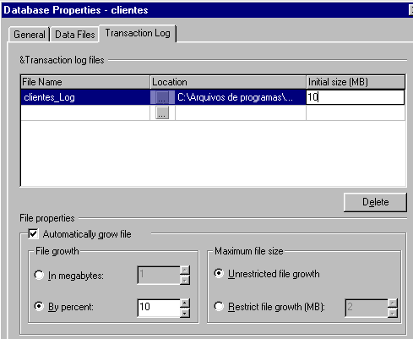Viewport: 413px width, 339px height.
Task: Uncheck Automatically grow file
Action: (x=33, y=234)
